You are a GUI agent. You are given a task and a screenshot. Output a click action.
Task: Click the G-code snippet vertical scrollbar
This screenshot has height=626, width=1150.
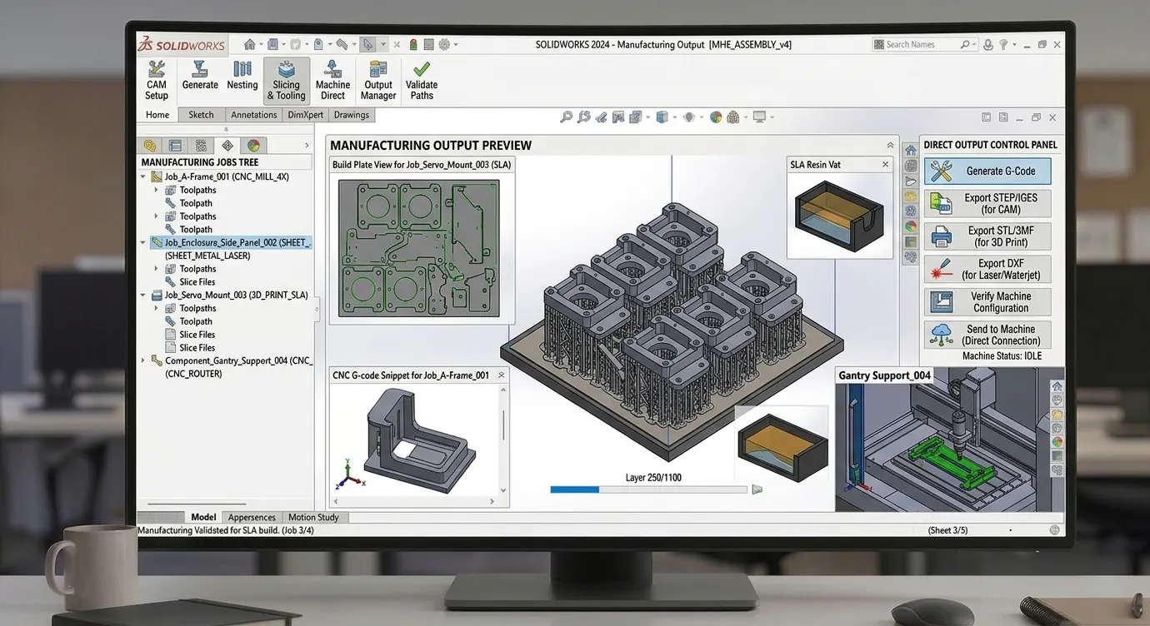click(x=503, y=440)
